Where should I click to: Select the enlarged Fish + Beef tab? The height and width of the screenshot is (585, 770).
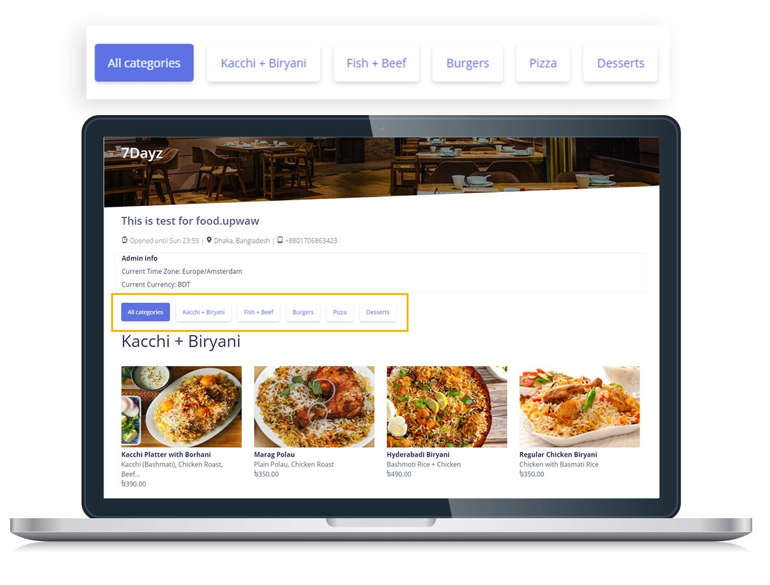point(376,63)
